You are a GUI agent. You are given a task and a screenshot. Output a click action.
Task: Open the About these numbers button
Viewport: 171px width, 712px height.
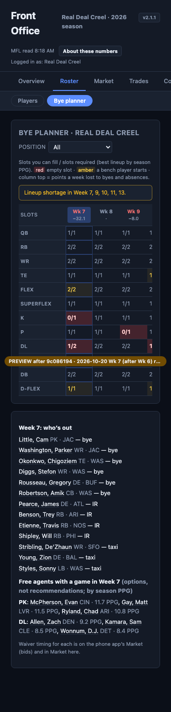[x=90, y=51]
